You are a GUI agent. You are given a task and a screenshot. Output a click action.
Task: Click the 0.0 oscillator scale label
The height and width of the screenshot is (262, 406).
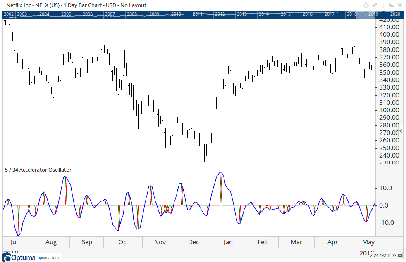tap(384, 205)
